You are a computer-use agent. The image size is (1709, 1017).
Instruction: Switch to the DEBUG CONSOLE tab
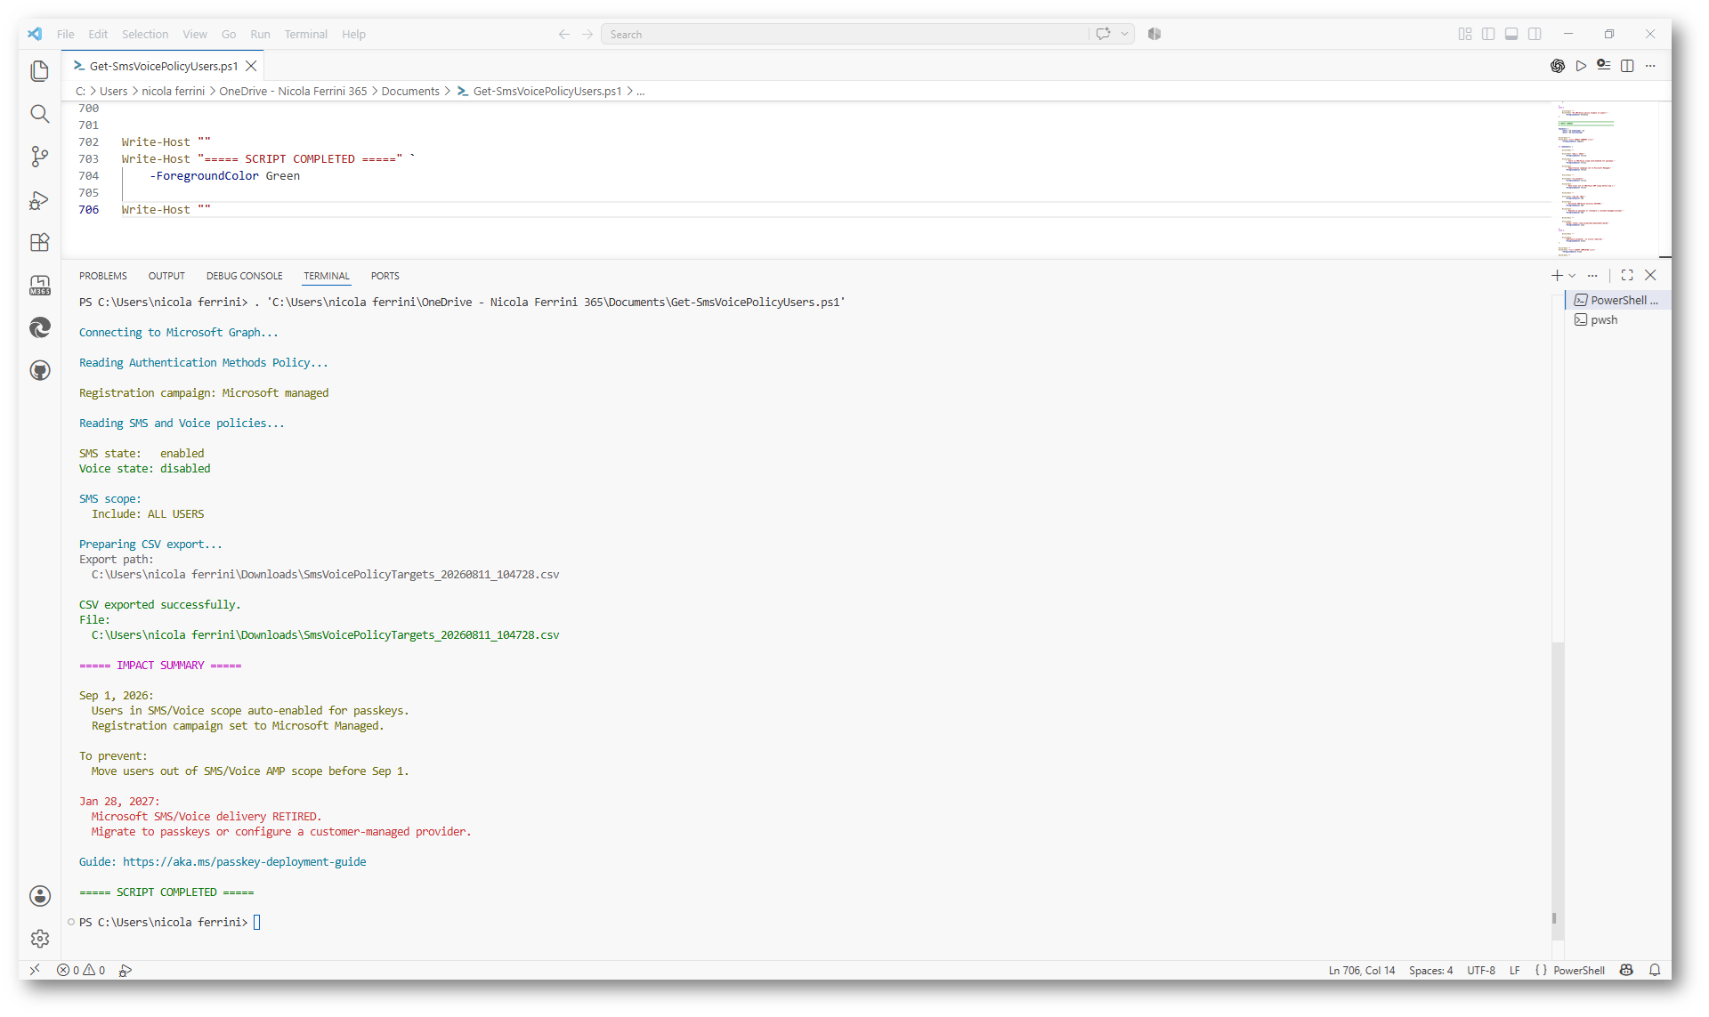[x=245, y=276]
